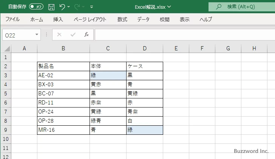Click the search magnifier icon

click(218, 7)
